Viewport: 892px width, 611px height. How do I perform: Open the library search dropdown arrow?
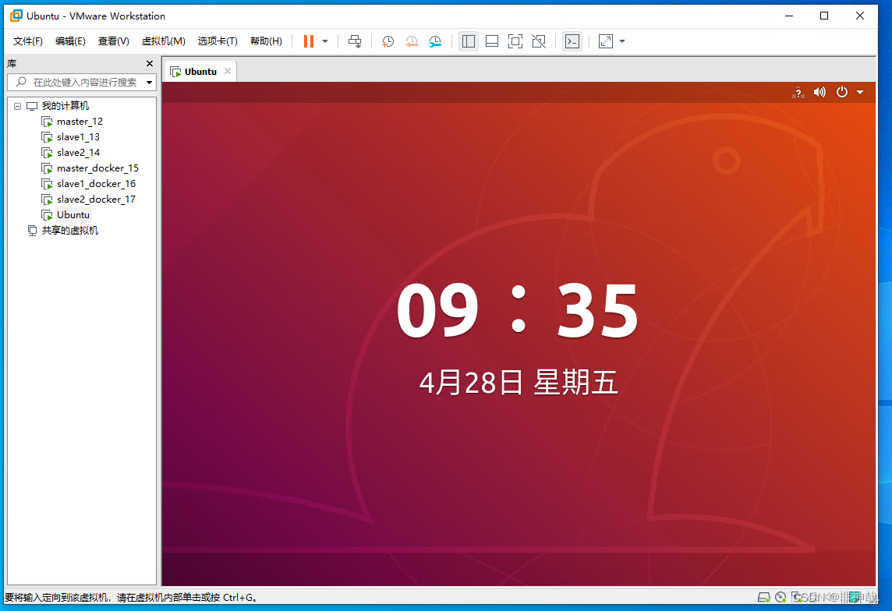click(x=149, y=83)
